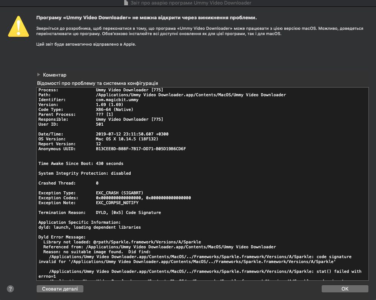Screen dimensions: 376x300
Task: Click 'Відомості про проблему та системна конфігурація' heading
Action: (x=97, y=83)
